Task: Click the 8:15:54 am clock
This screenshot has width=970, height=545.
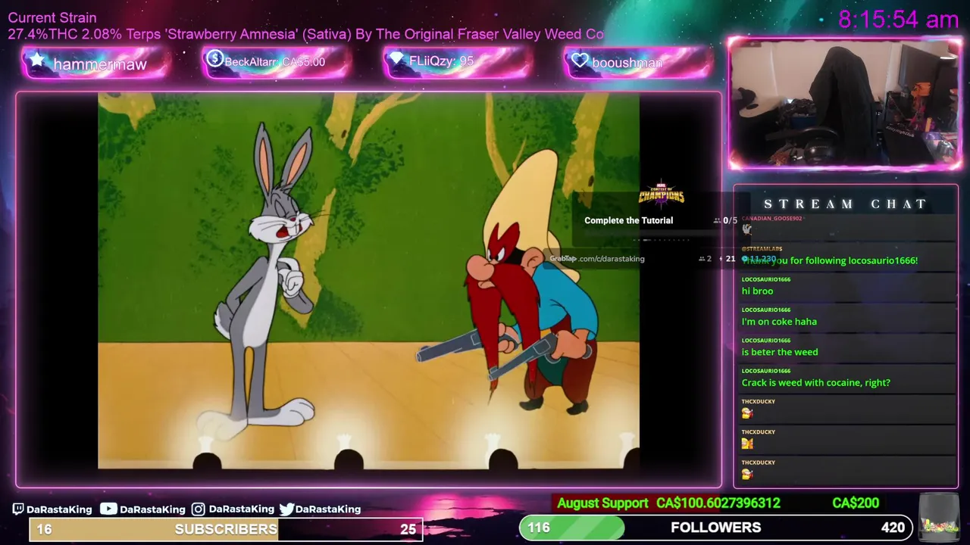Action: pyautogui.click(x=899, y=20)
